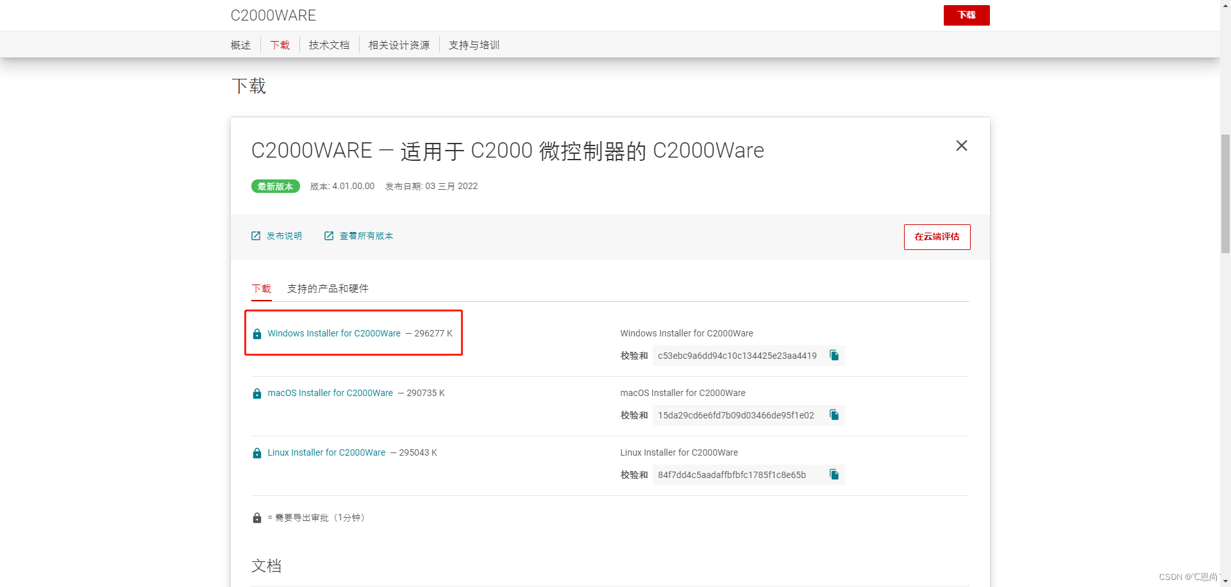Open the 相关设计资源 tab
Viewport: 1231px width, 587px height.
pyautogui.click(x=399, y=45)
